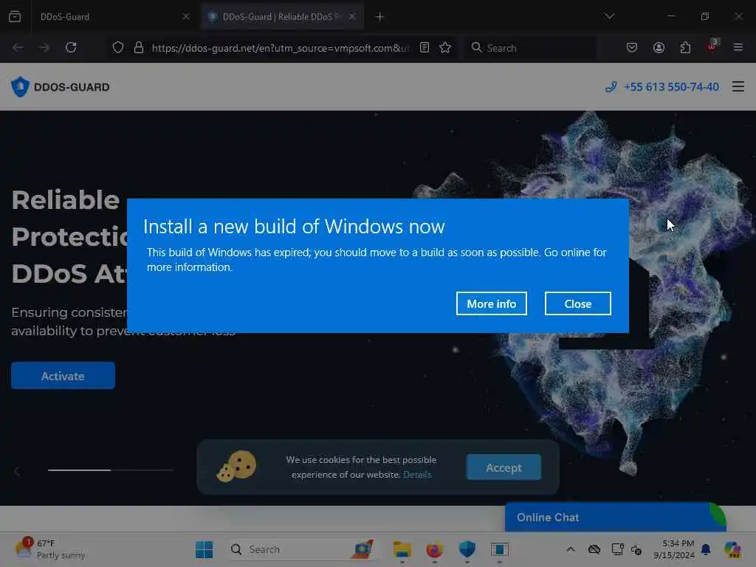756x567 pixels.
Task: Select the 'DDoS-Guard | Reliable DDoS' tab
Action: pyautogui.click(x=282, y=17)
